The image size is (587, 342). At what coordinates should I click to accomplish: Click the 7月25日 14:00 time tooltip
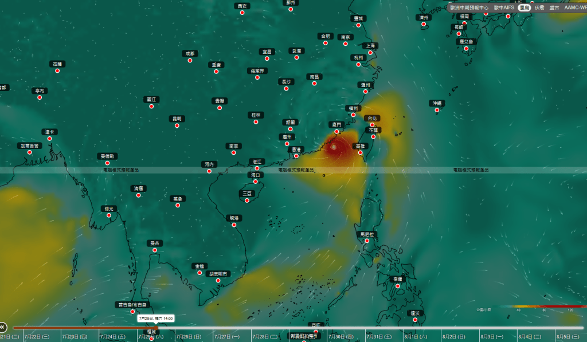(156, 319)
